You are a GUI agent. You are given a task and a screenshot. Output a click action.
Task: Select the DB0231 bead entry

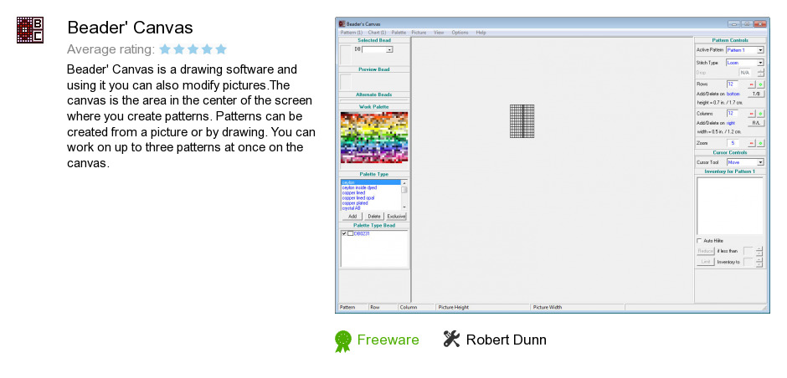(x=362, y=233)
